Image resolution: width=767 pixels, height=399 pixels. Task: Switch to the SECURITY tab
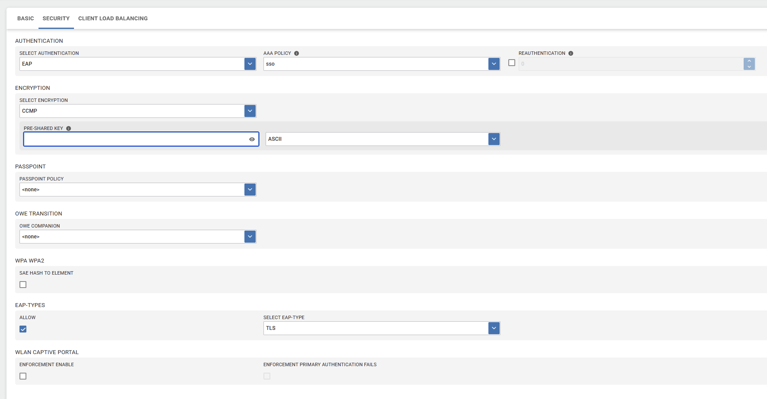click(56, 19)
